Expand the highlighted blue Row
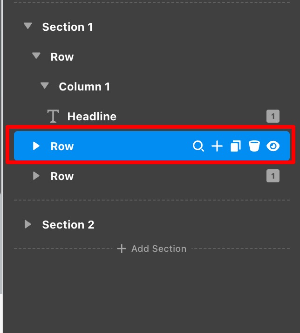This screenshot has height=333, width=300. [36, 146]
